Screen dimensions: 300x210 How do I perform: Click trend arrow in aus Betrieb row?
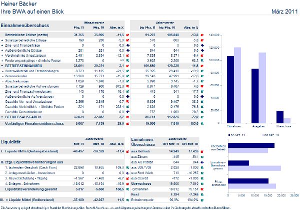point(202,151)
